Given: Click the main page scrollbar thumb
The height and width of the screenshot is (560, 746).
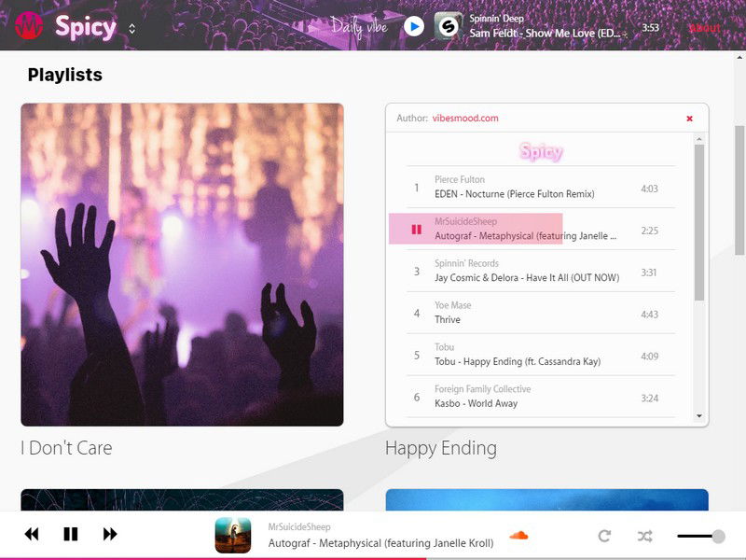Looking at the screenshot, I should pyautogui.click(x=739, y=190).
